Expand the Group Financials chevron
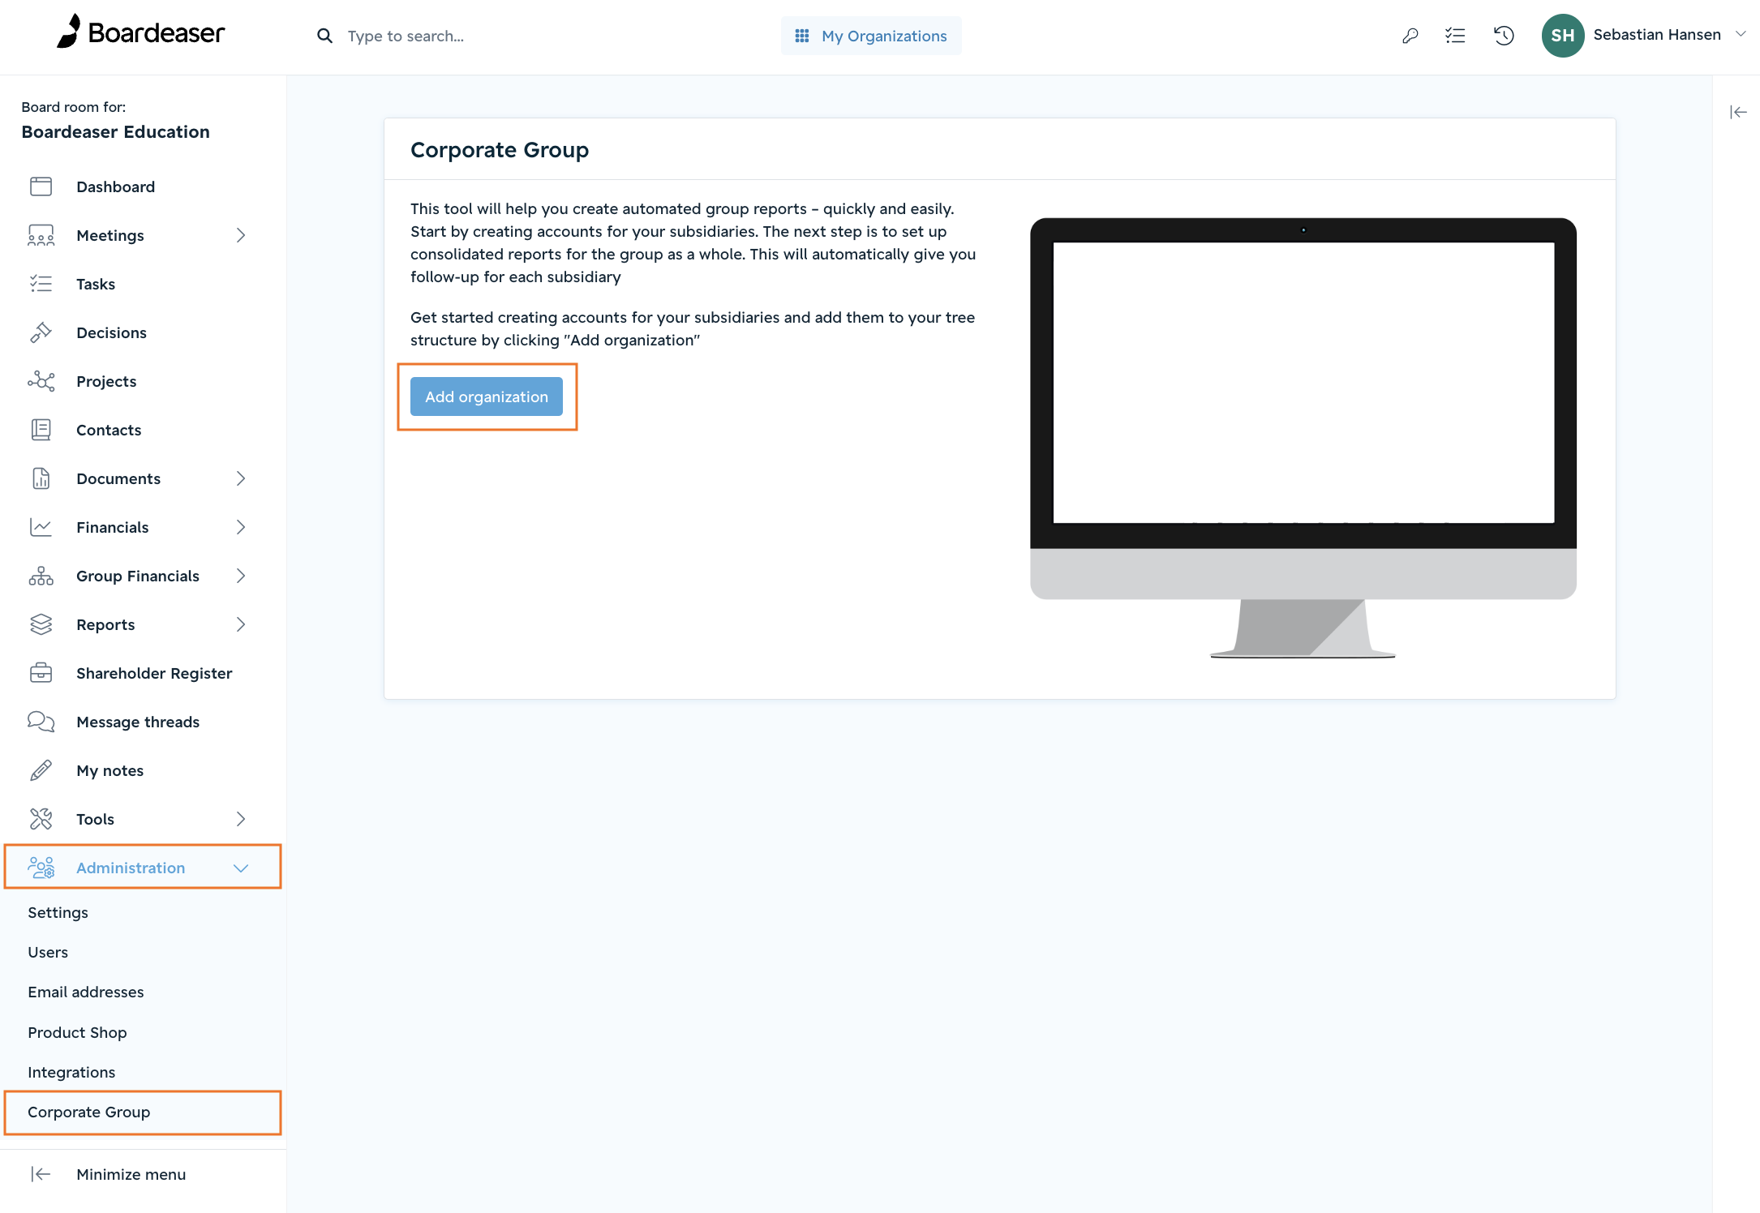This screenshot has width=1760, height=1213. (241, 576)
